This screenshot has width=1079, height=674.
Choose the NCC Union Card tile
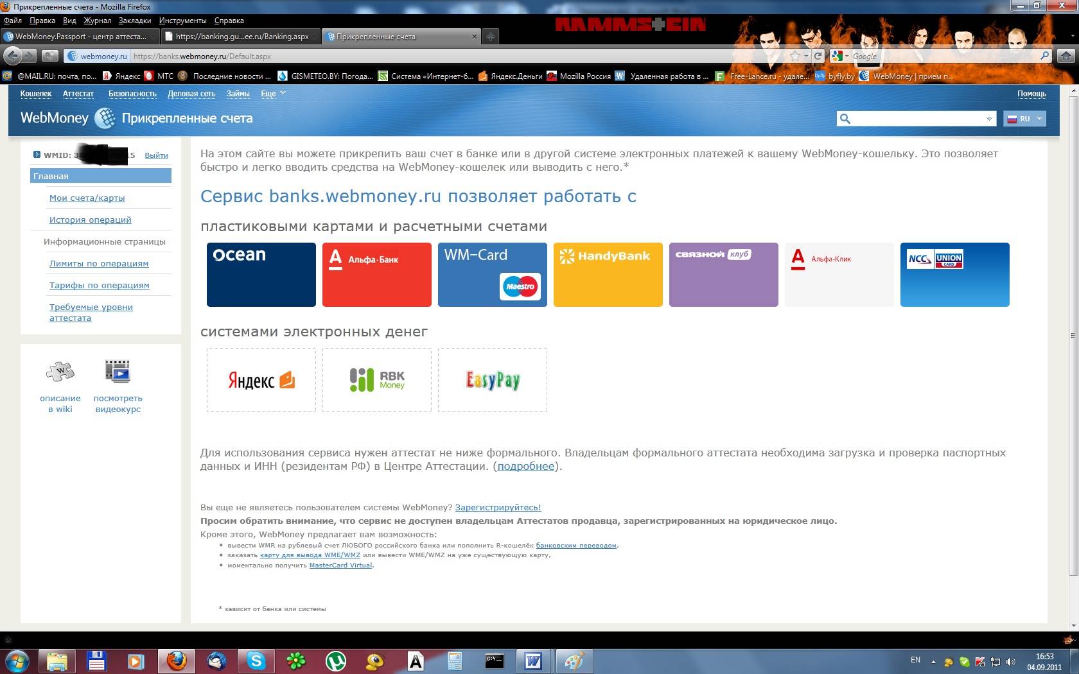pos(955,275)
